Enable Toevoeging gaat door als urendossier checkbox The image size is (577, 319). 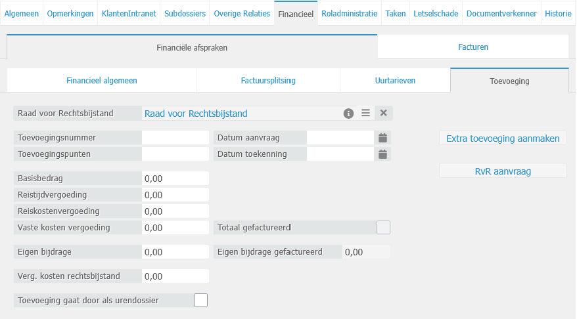click(200, 301)
